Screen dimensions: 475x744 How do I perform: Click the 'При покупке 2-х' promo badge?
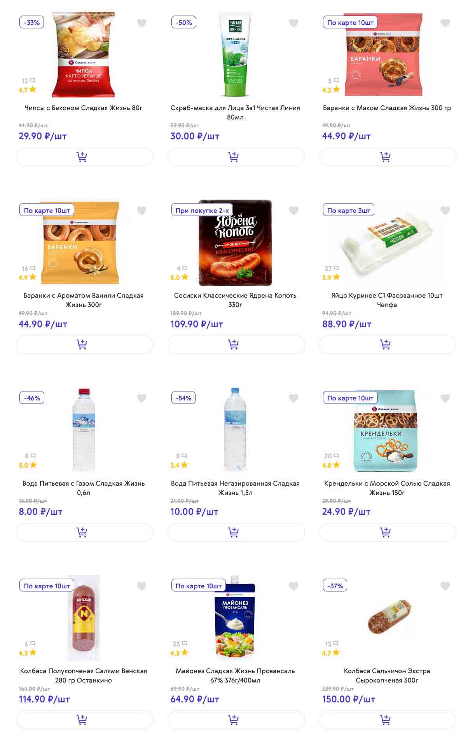point(202,210)
